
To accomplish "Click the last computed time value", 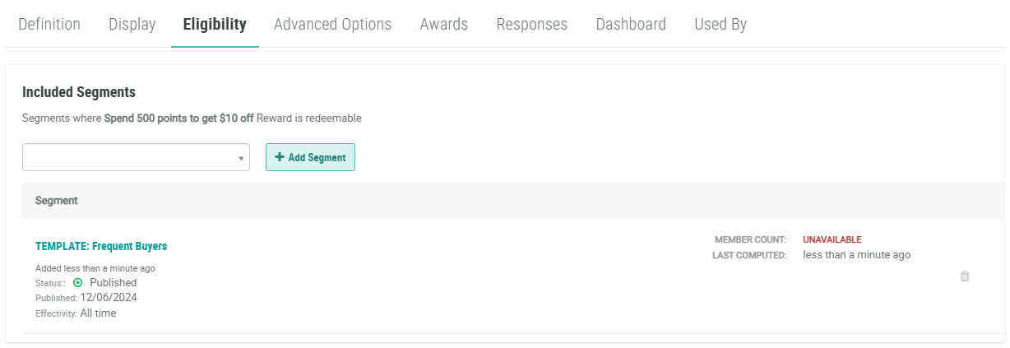I will pos(856,255).
